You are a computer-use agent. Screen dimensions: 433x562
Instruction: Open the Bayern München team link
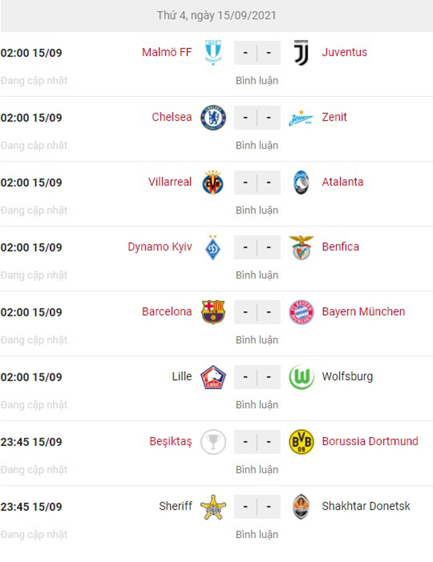[x=363, y=312]
